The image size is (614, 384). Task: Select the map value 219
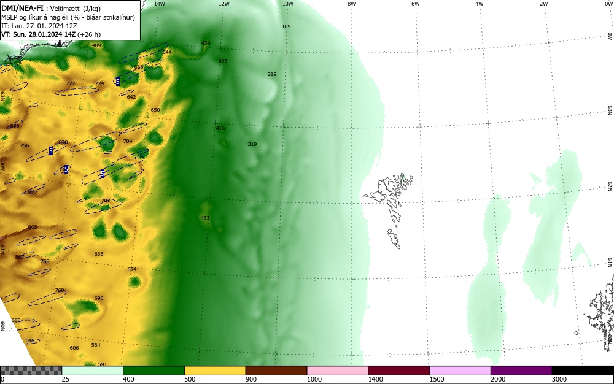coord(272,74)
